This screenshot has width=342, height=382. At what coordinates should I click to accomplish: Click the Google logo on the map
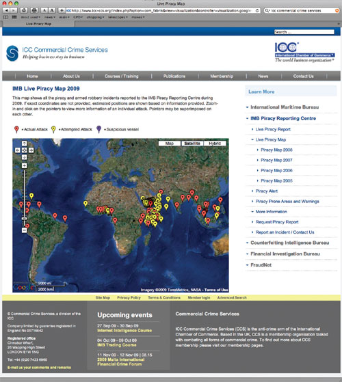tap(23, 287)
